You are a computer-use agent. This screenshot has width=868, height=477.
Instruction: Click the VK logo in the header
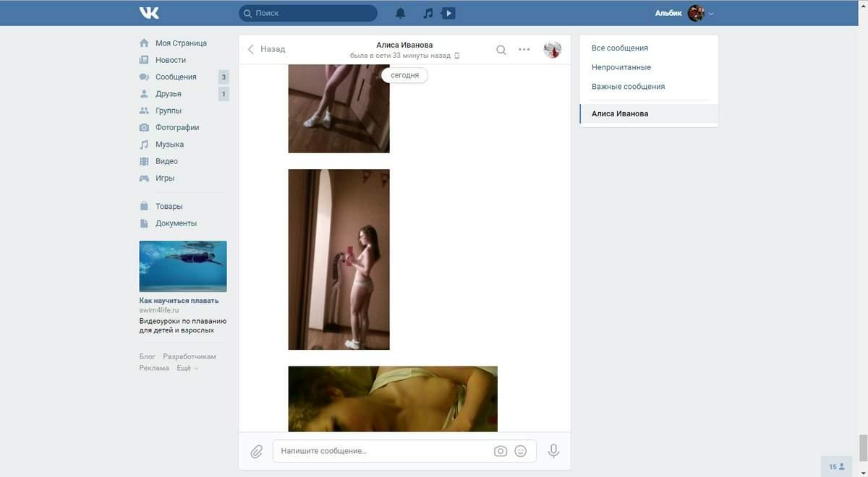[149, 13]
